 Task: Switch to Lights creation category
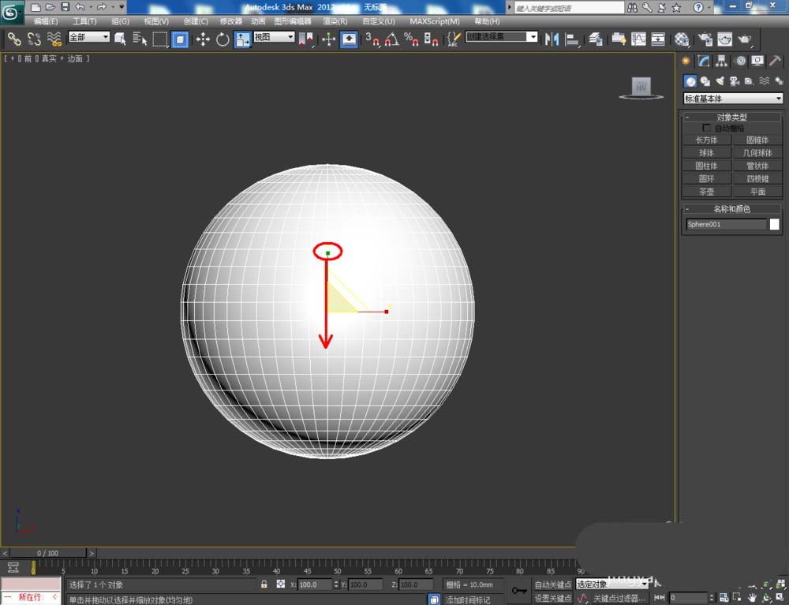(720, 80)
